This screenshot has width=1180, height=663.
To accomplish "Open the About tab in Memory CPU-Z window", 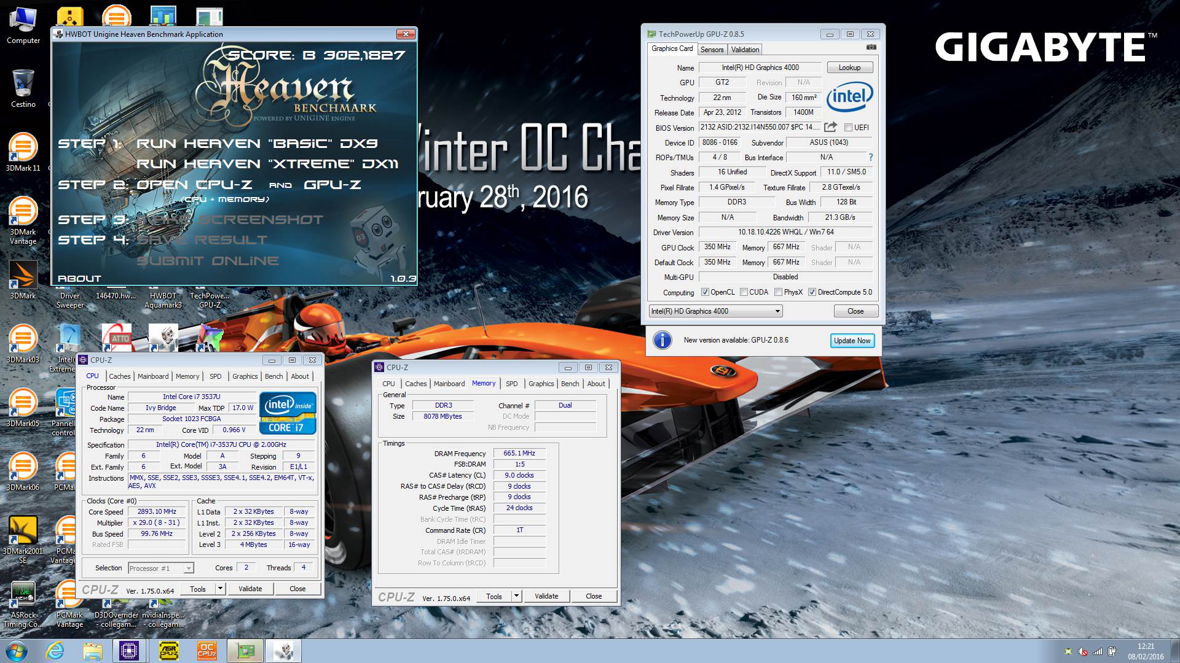I will 596,384.
